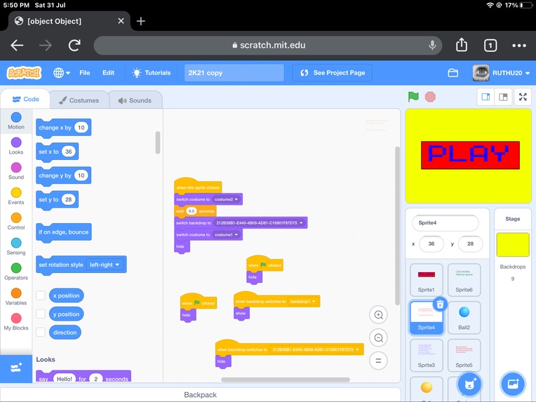Enable the x position reporter checkbox

[41, 295]
